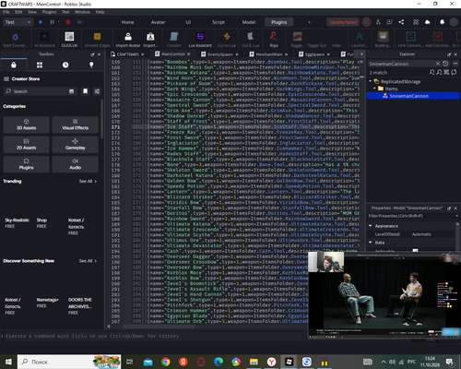The width and height of the screenshot is (461, 369).
Task: Open the 3D Assets category
Action: 26,125
